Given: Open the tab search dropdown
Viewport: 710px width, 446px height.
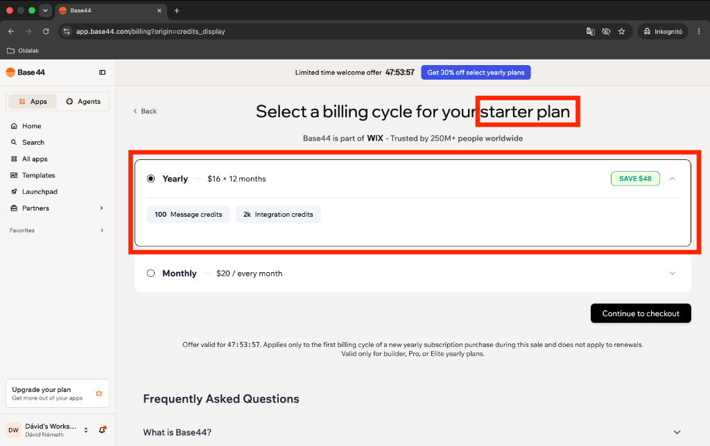Looking at the screenshot, I should 45,10.
